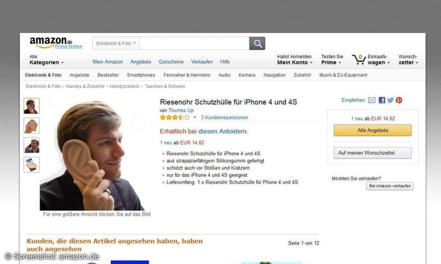
Task: Pin the product on Pinterest
Action: [x=399, y=100]
